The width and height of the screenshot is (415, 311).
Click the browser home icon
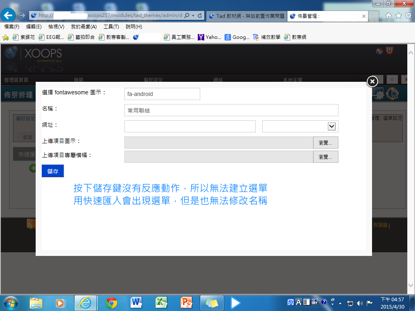[x=389, y=16]
